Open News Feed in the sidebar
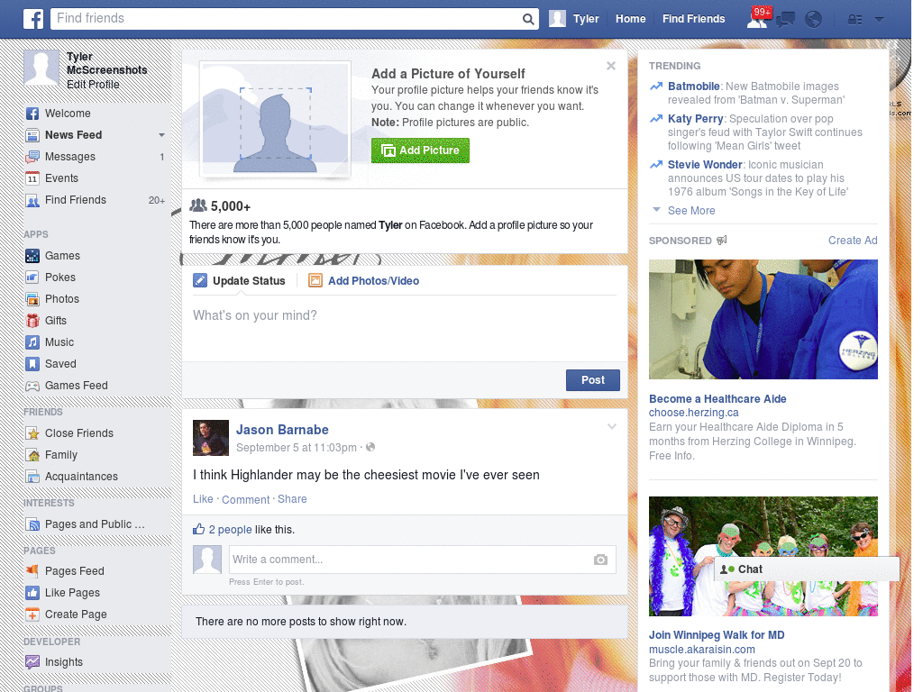 (x=74, y=135)
